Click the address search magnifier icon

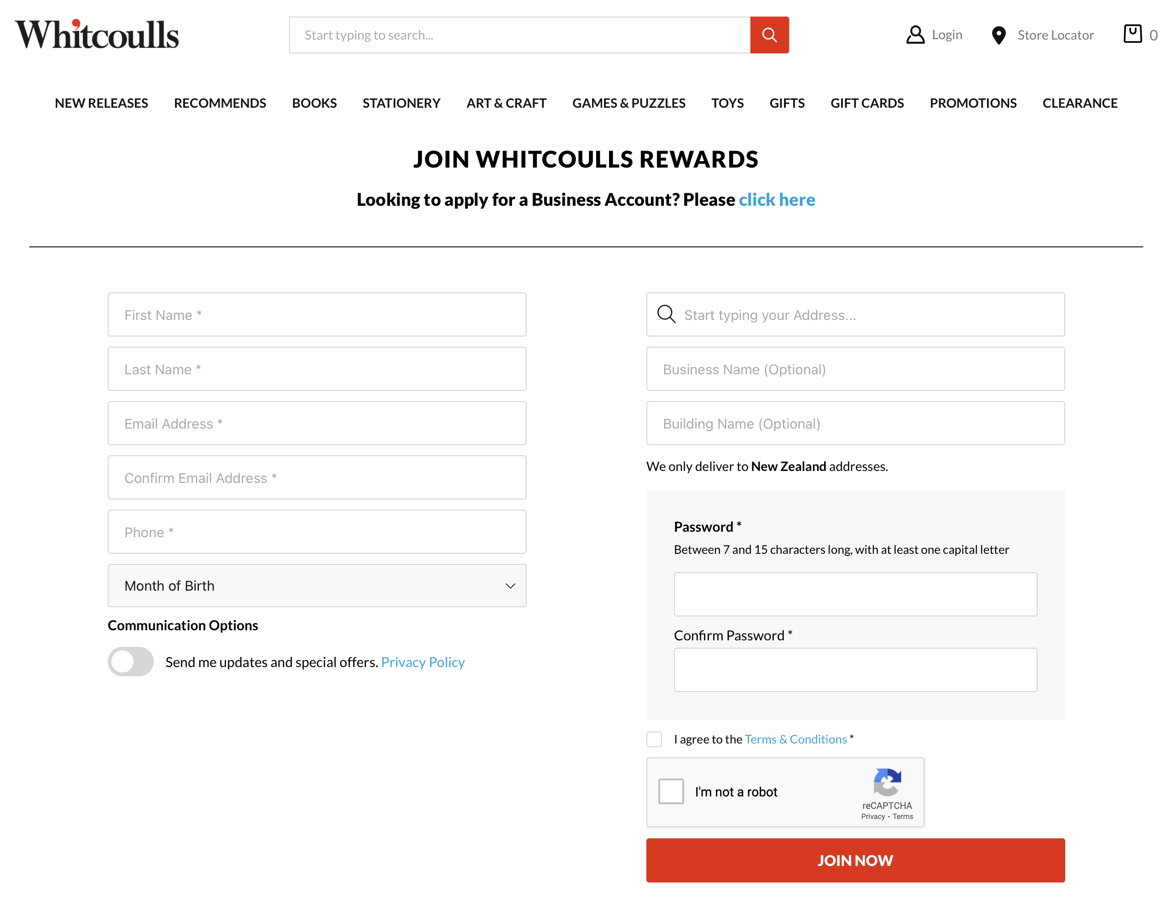(x=666, y=314)
